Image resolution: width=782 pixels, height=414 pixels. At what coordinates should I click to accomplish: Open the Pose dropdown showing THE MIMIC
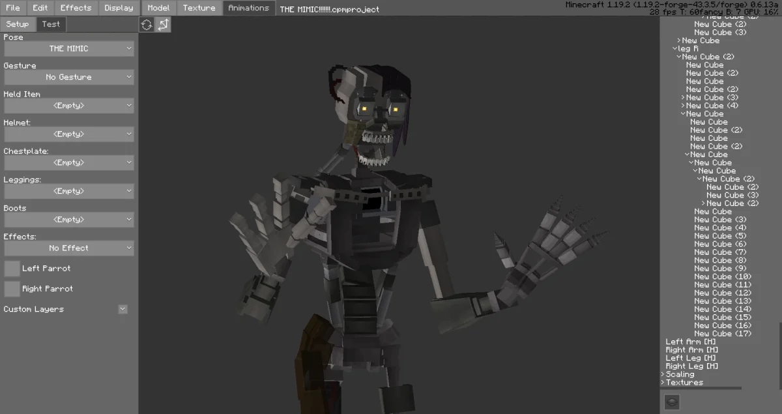[68, 49]
